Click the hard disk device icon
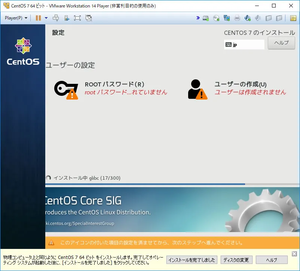 206,18
